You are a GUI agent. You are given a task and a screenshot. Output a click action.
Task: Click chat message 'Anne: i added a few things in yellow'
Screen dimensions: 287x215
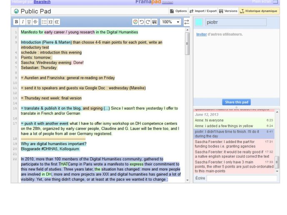[234, 126]
